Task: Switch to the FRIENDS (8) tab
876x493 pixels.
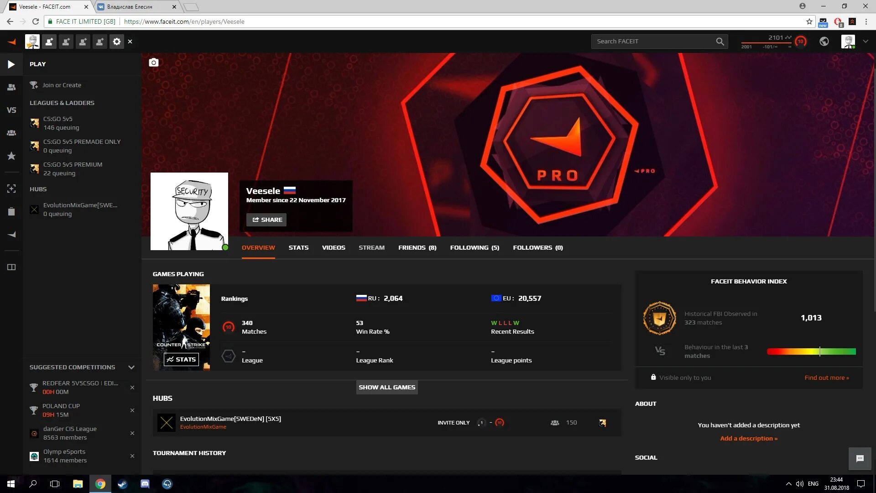Action: tap(417, 247)
